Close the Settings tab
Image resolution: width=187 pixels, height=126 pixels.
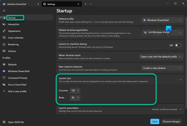(78, 4)
